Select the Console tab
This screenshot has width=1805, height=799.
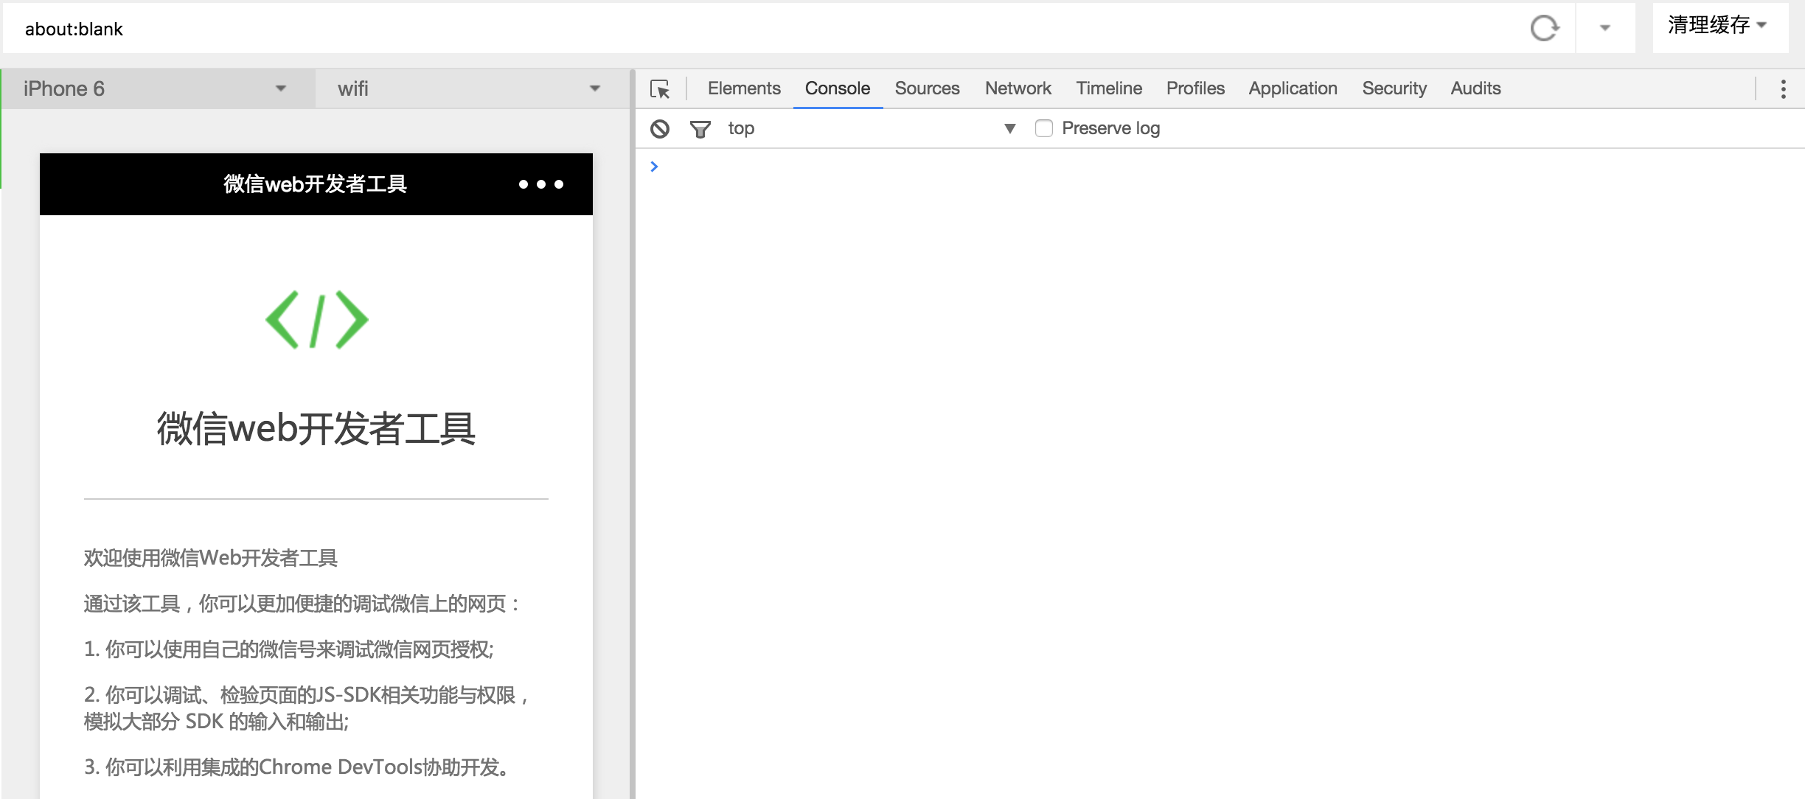tap(838, 88)
